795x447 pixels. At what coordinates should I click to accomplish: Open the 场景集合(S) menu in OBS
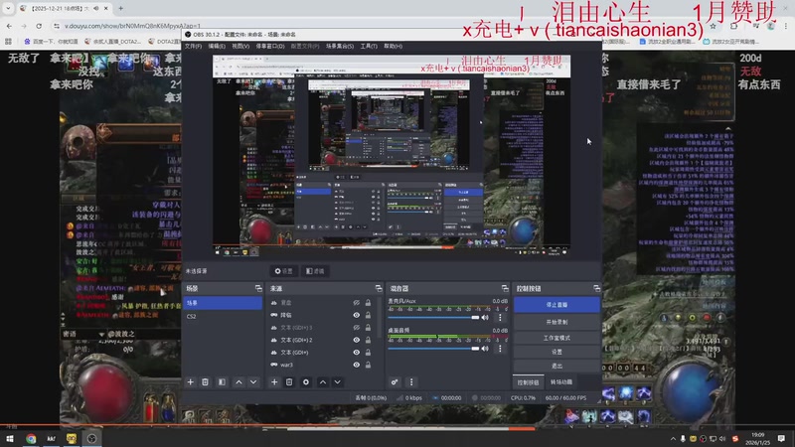tap(340, 46)
